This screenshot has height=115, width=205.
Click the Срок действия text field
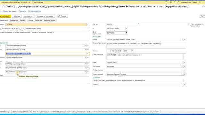(145, 57)
